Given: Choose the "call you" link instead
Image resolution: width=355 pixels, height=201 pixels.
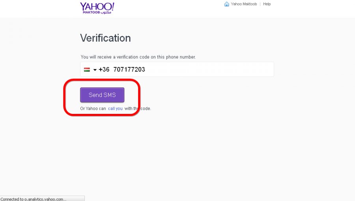Looking at the screenshot, I should pos(115,108).
